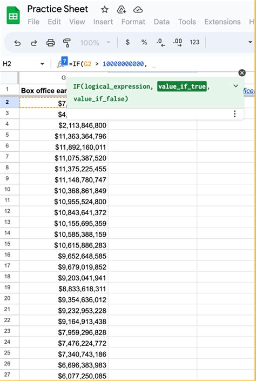
Task: Click the move to Drive folder icon
Action: [121, 10]
